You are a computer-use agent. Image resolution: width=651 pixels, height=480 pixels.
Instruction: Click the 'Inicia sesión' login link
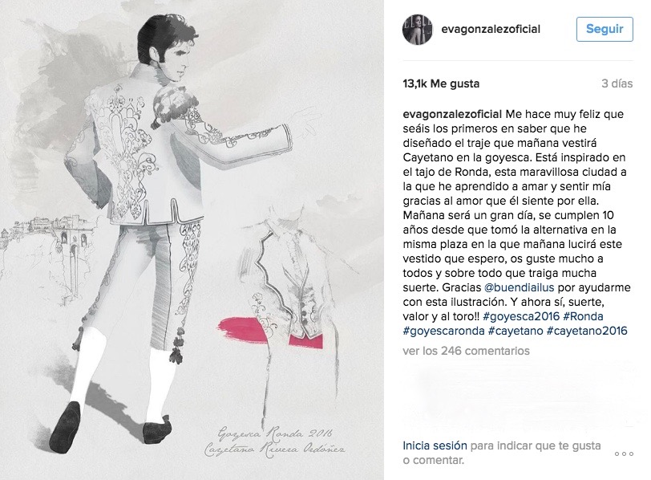435,446
